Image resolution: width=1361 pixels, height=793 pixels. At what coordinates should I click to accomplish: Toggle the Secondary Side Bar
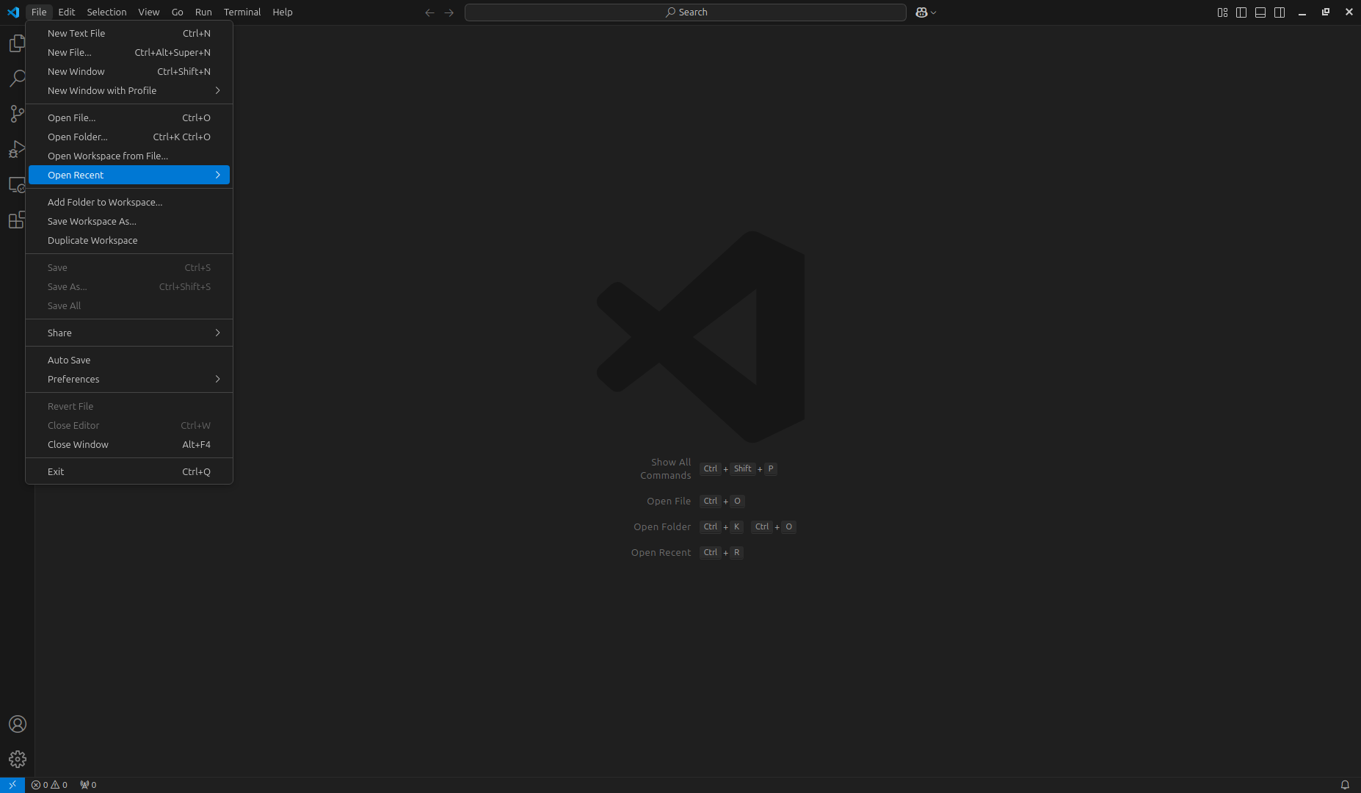pyautogui.click(x=1280, y=12)
